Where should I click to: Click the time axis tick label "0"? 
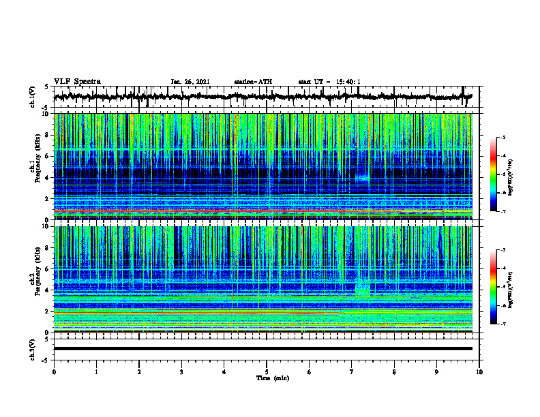point(54,372)
